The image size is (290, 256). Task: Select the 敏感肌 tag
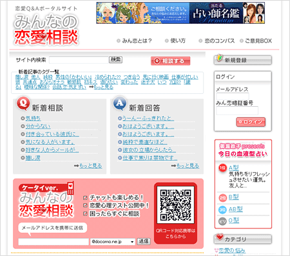click(74, 82)
